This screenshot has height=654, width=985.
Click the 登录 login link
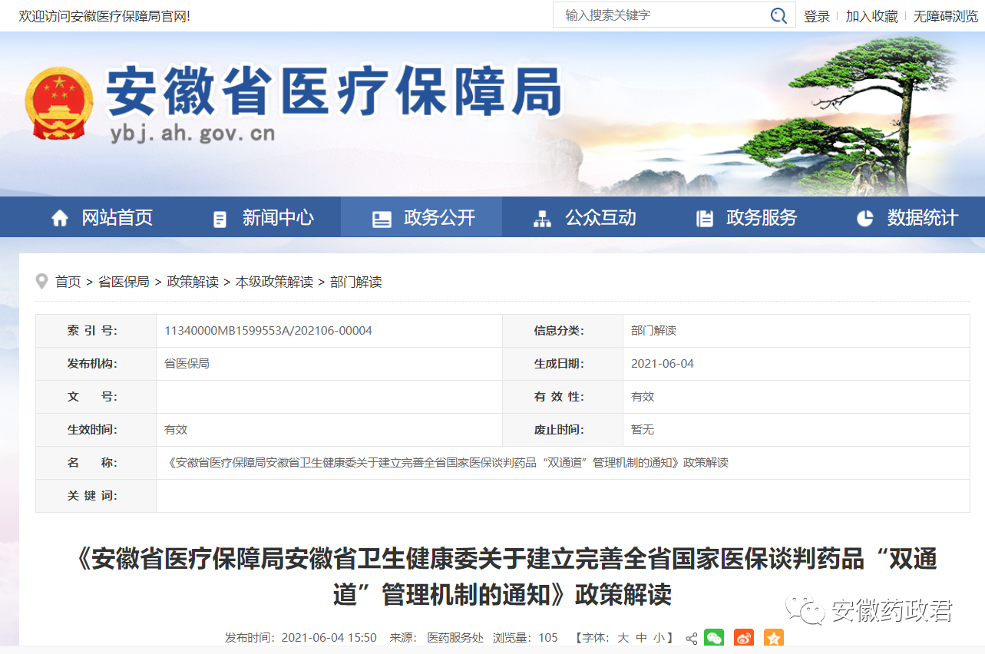(x=817, y=16)
